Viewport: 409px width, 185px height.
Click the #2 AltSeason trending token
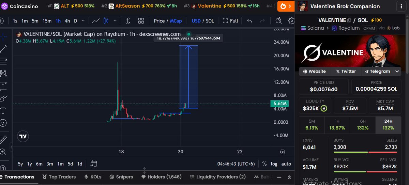[139, 6]
